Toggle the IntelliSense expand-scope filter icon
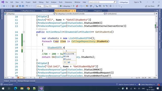This screenshot has height=91, width=162. 65,62
